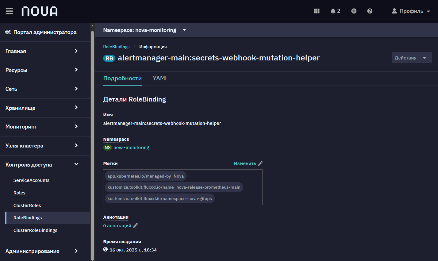Click the RoleBindings breadcrumb link

point(116,47)
